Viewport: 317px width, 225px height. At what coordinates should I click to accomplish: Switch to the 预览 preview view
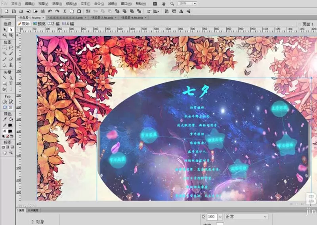point(40,24)
